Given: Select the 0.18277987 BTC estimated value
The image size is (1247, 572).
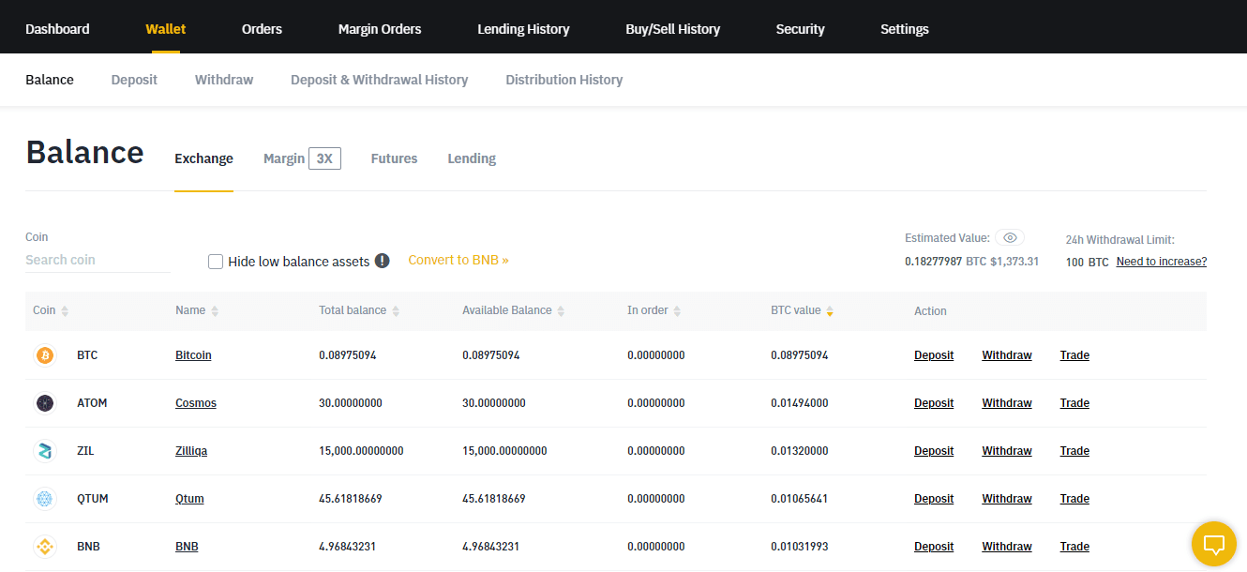Looking at the screenshot, I should coord(945,262).
